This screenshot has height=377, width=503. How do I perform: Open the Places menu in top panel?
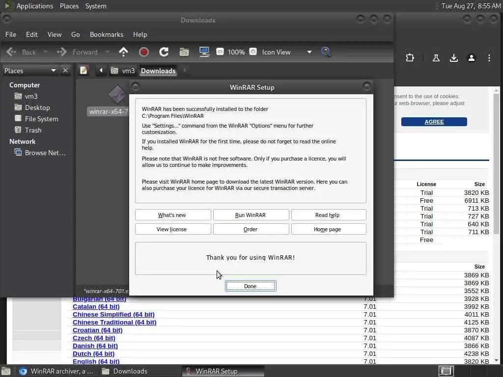pyautogui.click(x=69, y=6)
